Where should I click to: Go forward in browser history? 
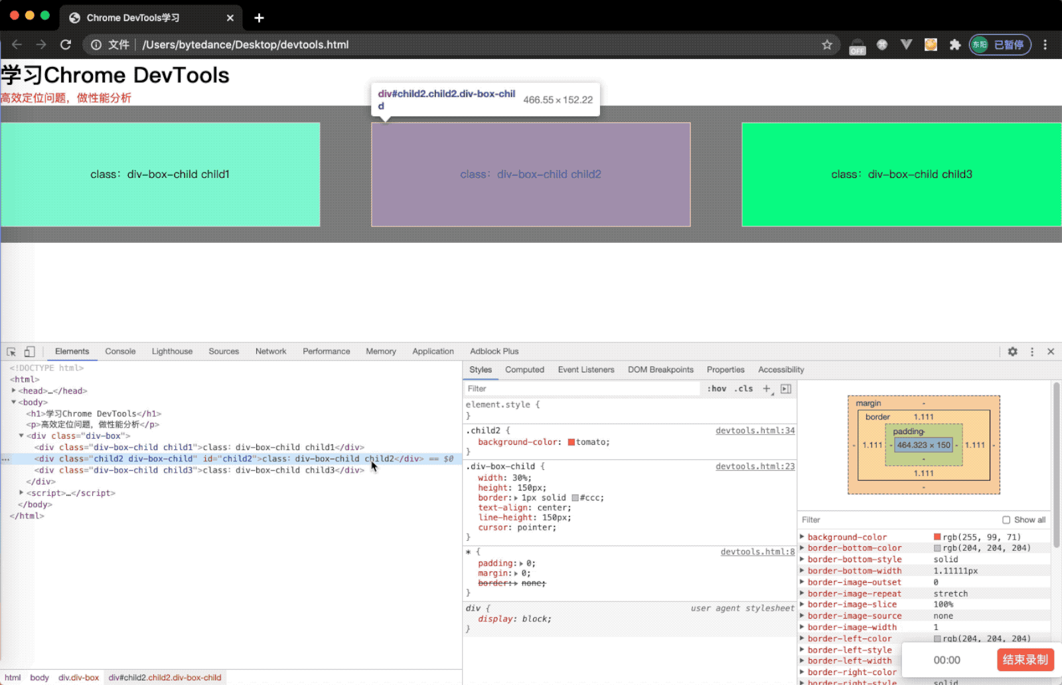pyautogui.click(x=41, y=44)
